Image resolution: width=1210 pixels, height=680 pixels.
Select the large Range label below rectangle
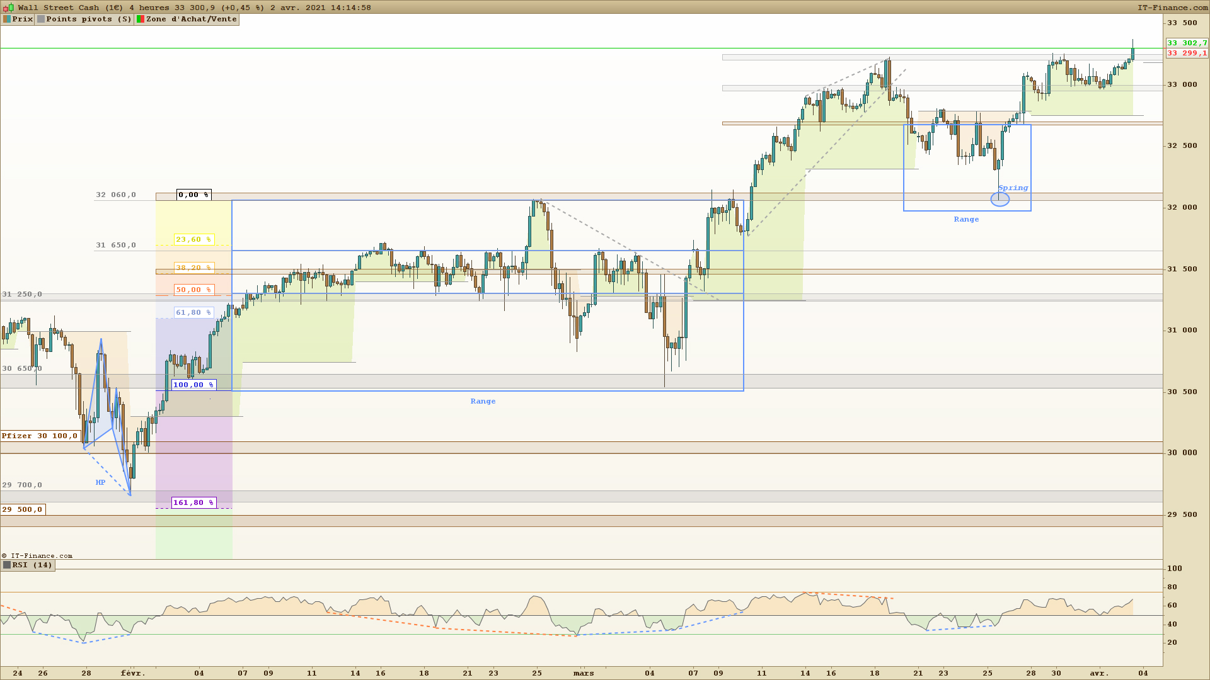click(x=483, y=401)
